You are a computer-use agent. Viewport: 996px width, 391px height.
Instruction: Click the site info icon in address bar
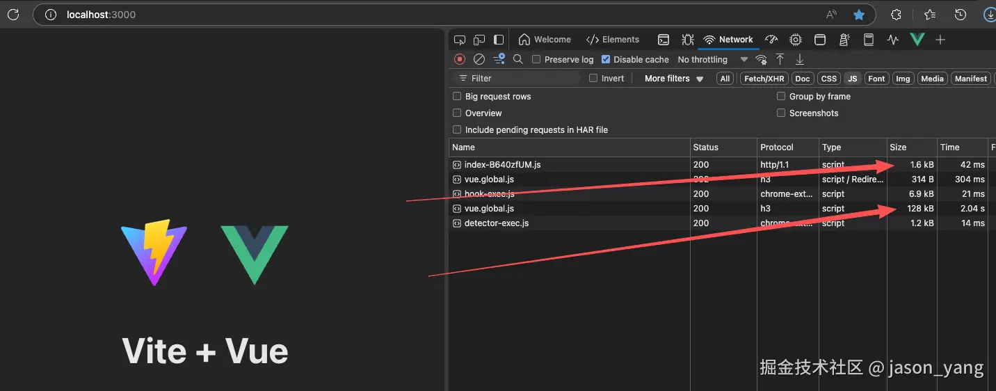pos(51,15)
